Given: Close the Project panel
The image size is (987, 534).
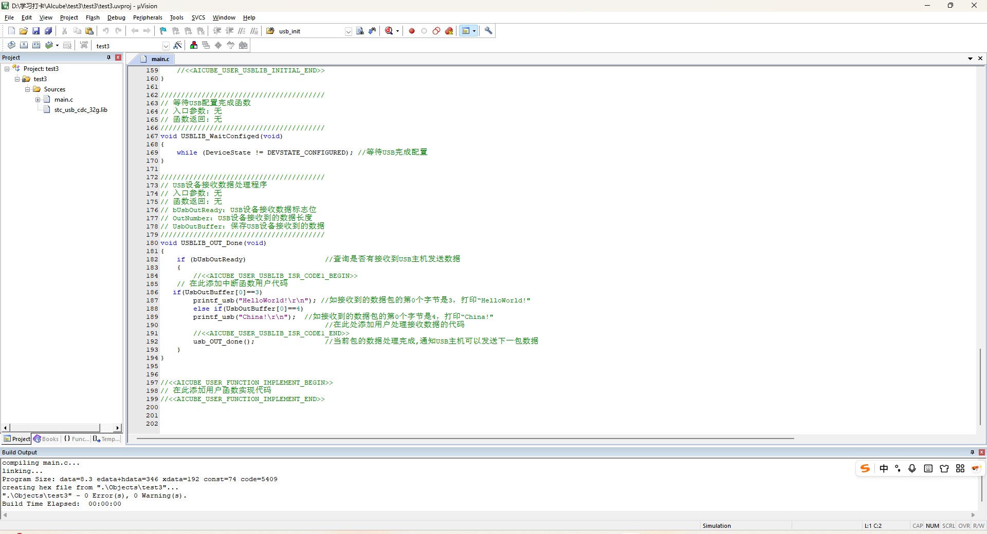Looking at the screenshot, I should (x=118, y=58).
